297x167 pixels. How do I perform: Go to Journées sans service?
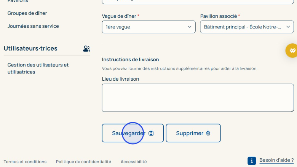coord(33,26)
